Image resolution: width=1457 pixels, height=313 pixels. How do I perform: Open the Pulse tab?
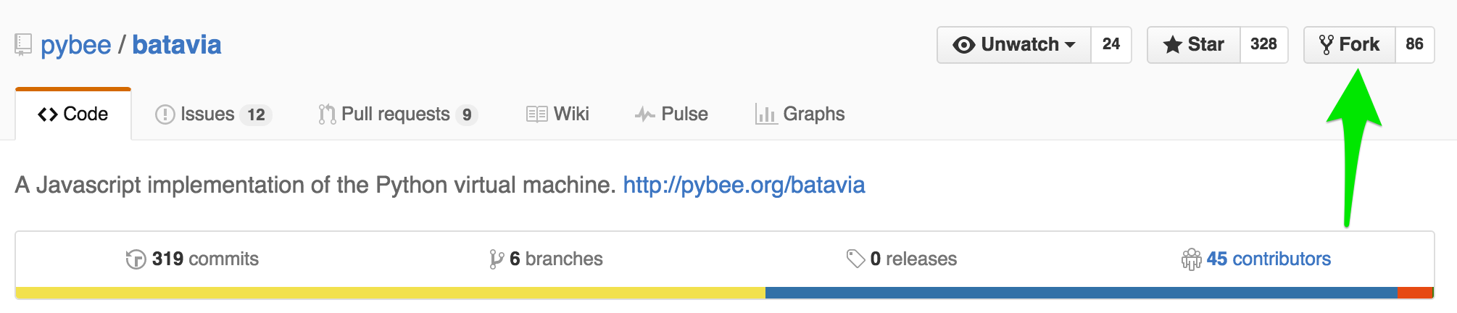[671, 114]
